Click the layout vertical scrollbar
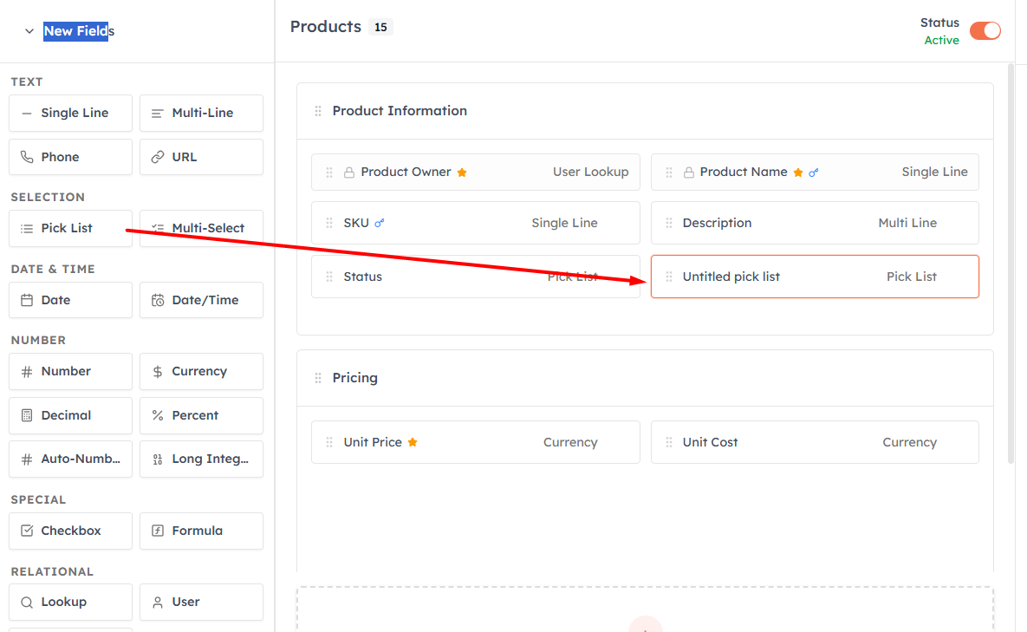1027x632 pixels. point(1011,262)
